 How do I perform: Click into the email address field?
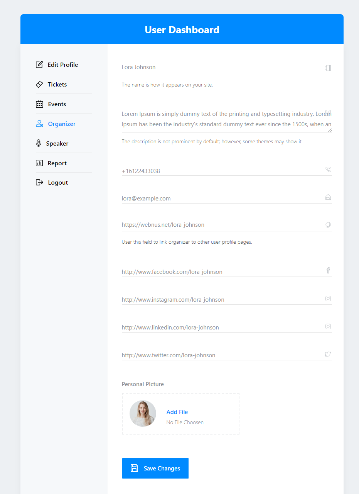[222, 198]
